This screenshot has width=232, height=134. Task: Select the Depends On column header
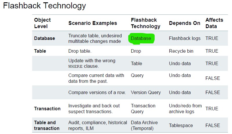tap(184, 23)
